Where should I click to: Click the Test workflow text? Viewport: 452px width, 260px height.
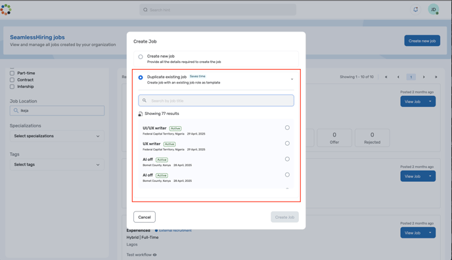coord(139,255)
